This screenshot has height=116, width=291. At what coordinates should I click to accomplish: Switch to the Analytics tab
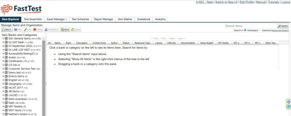coord(160,19)
